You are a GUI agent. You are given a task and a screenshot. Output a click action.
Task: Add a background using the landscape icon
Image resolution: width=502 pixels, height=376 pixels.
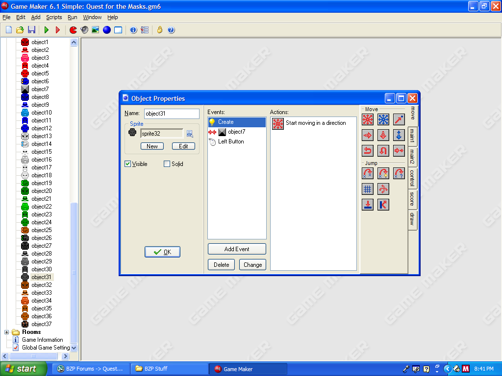point(96,30)
